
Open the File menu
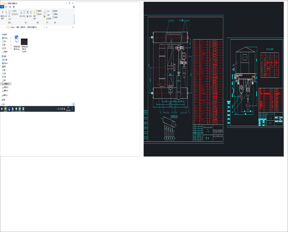pos(2,7)
